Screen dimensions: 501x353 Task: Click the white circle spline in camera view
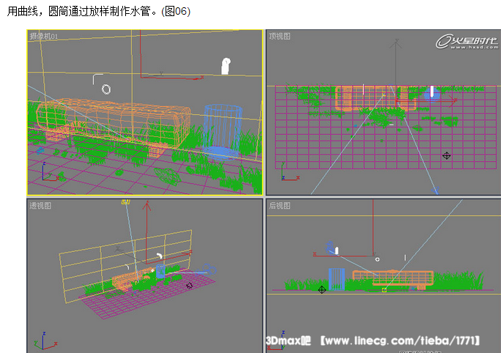pyautogui.click(x=106, y=89)
